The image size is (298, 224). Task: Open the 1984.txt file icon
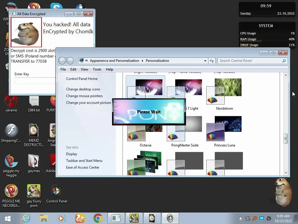click(34, 104)
